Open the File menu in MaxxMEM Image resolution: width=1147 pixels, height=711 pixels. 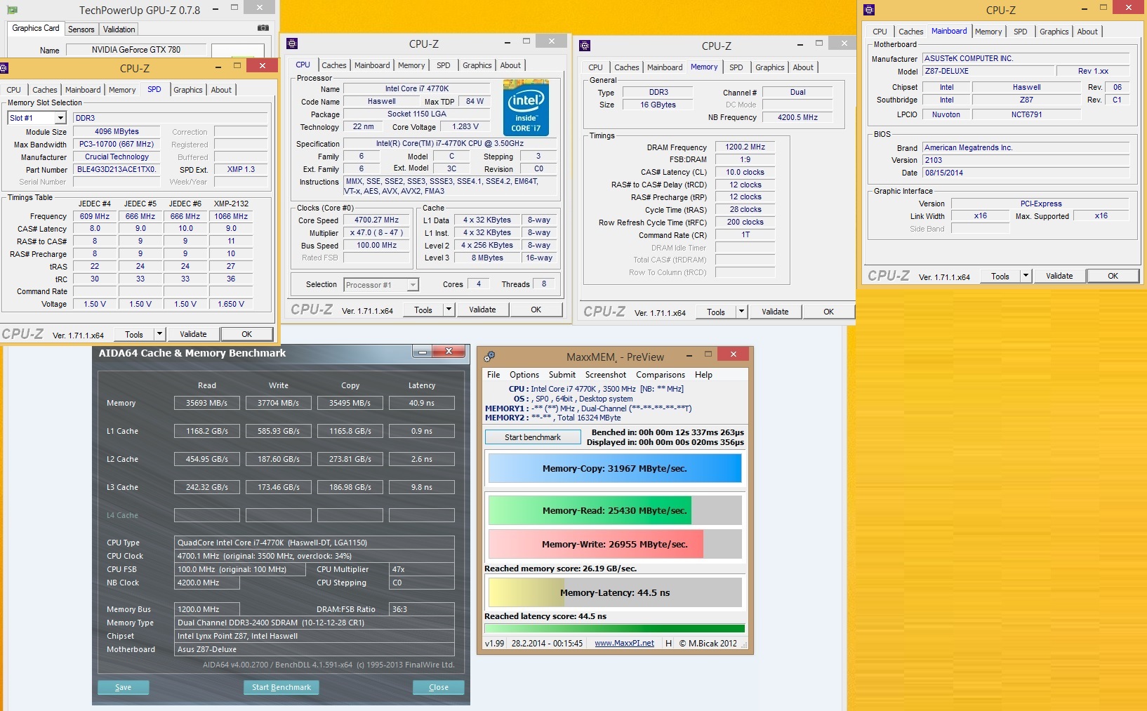(493, 375)
